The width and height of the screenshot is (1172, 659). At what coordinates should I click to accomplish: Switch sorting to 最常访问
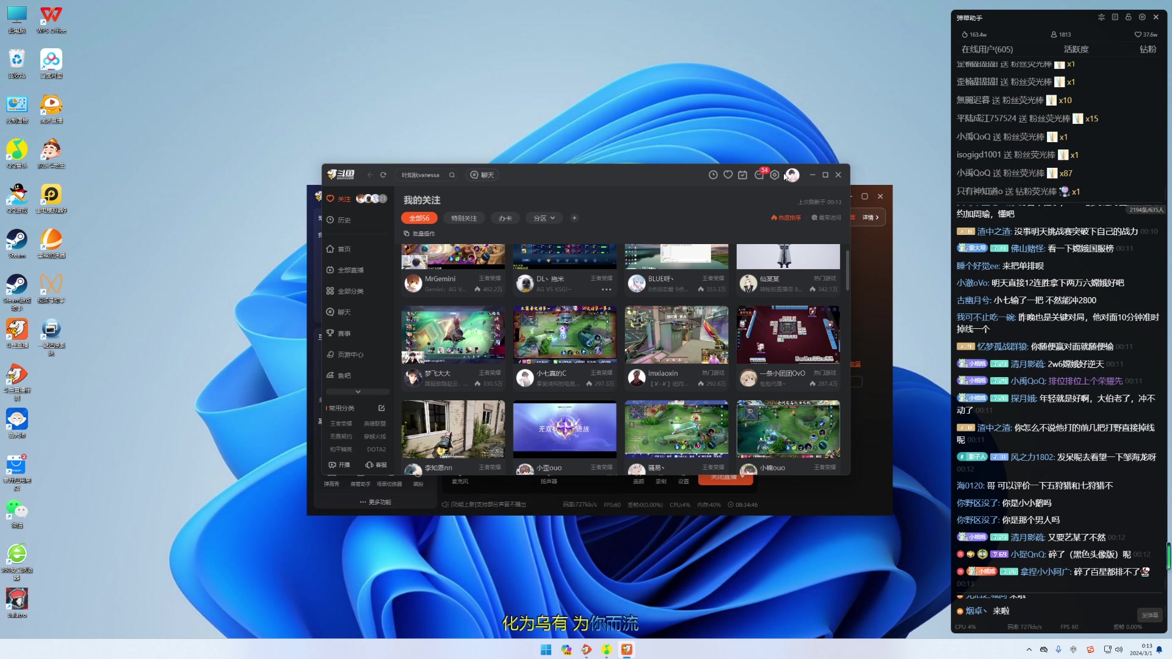coord(826,218)
